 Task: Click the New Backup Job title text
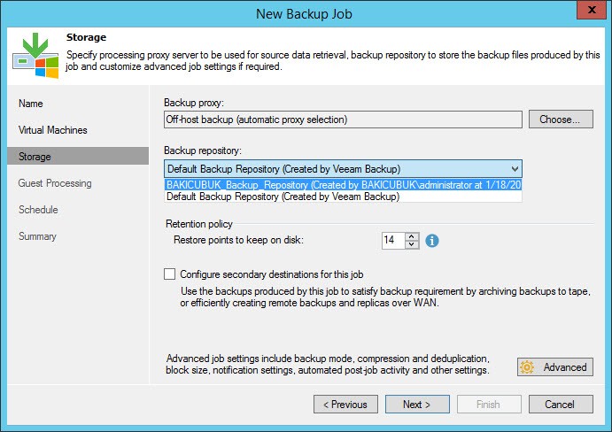tap(304, 14)
